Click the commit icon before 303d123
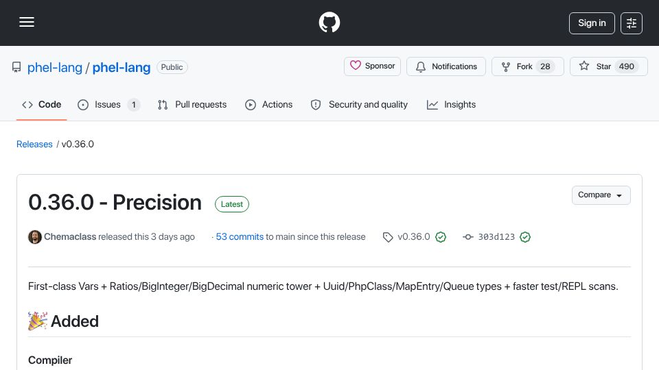The height and width of the screenshot is (370, 659). click(467, 237)
